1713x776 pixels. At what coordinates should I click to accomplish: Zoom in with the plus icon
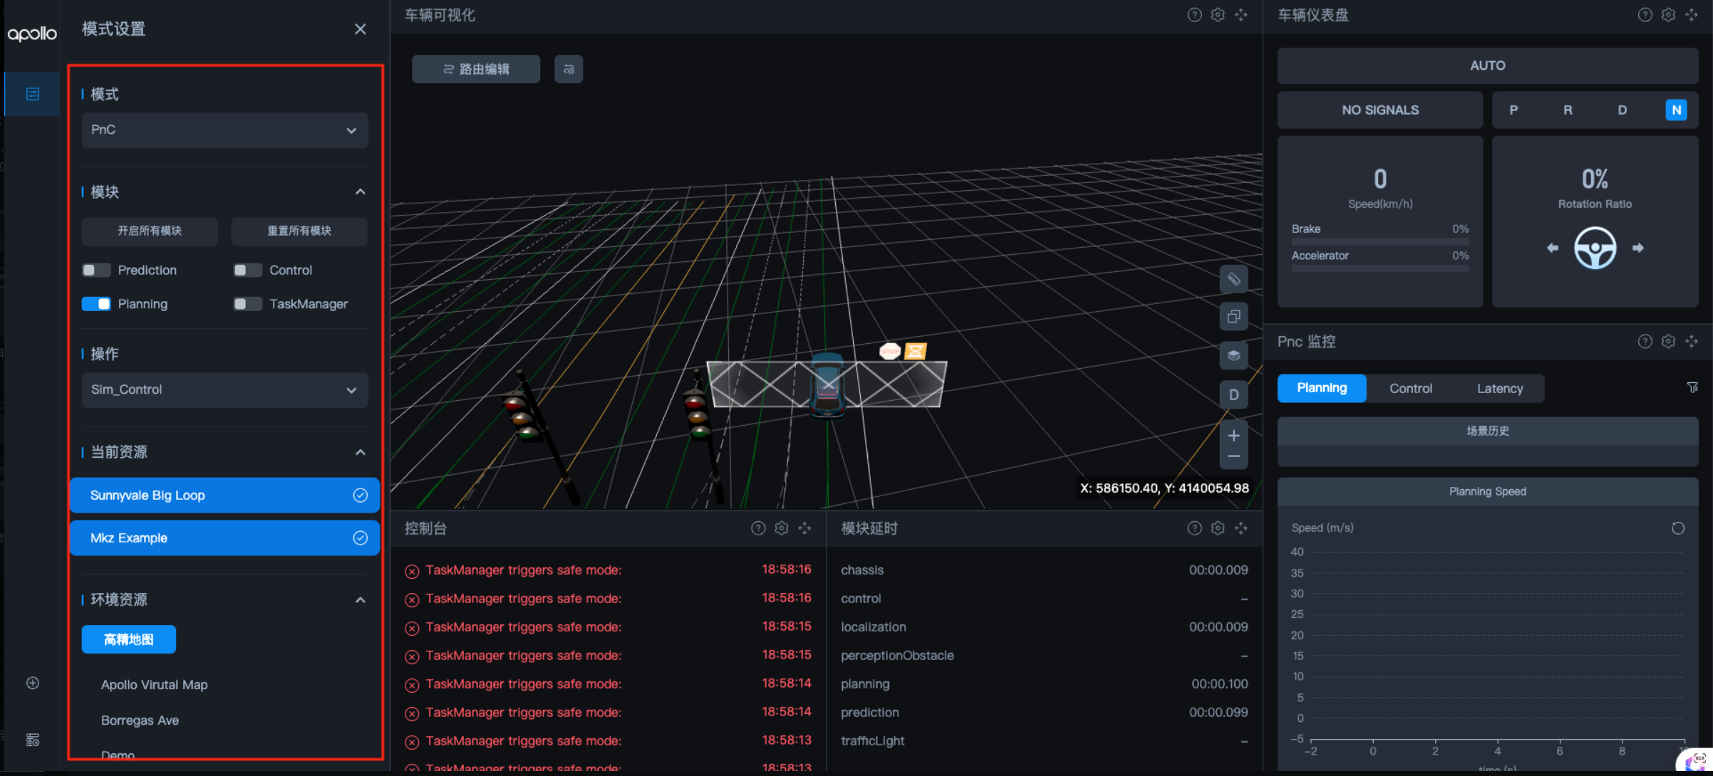pos(1233,435)
